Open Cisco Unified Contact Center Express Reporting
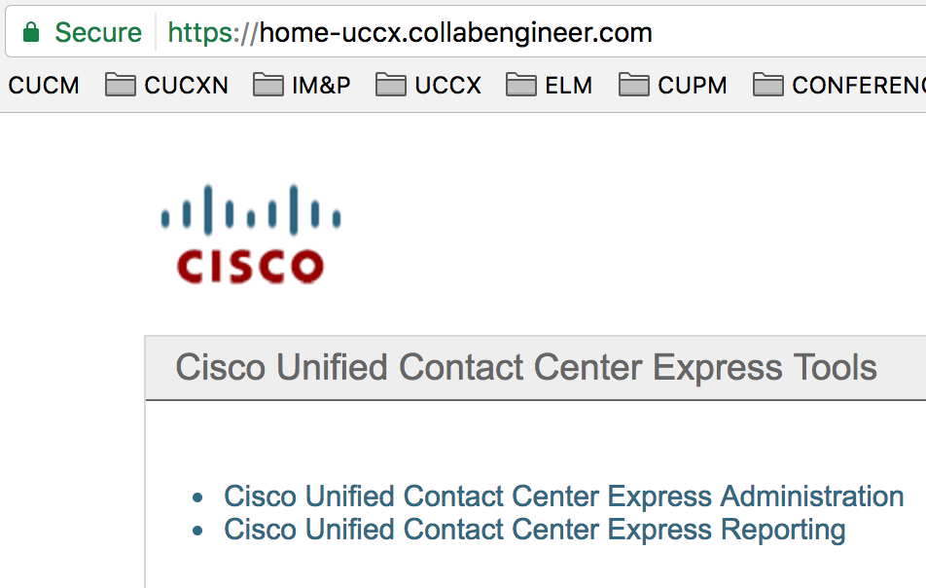This screenshot has height=588, width=926. pyautogui.click(x=534, y=531)
